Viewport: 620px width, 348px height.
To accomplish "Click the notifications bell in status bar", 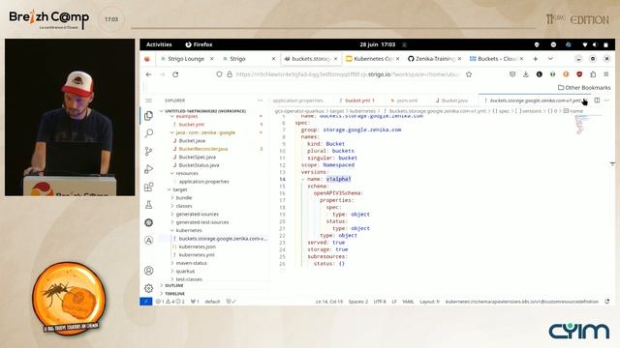I will click(607, 302).
